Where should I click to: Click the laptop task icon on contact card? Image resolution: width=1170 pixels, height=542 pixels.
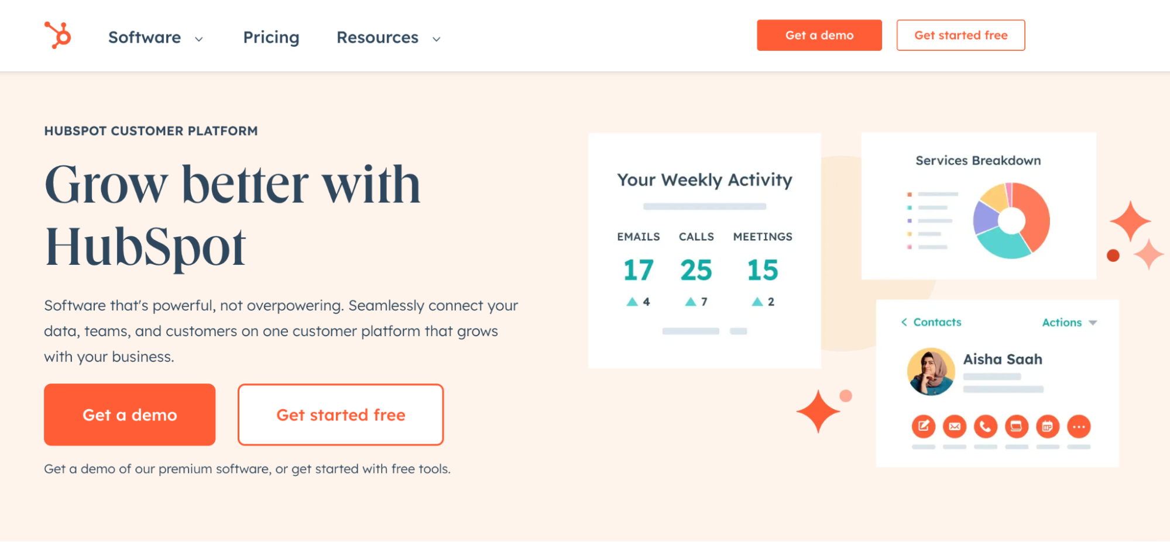click(1017, 426)
